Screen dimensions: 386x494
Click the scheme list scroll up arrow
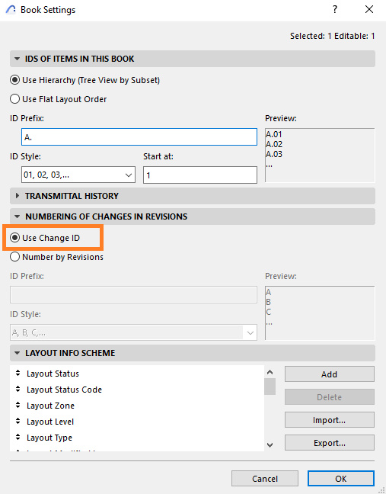click(270, 372)
